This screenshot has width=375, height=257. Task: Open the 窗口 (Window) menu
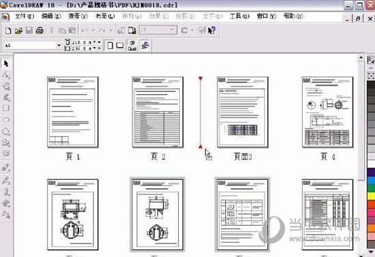tap(267, 16)
